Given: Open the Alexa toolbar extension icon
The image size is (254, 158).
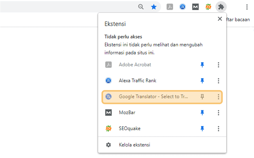Looking at the screenshot, I should [182, 7].
